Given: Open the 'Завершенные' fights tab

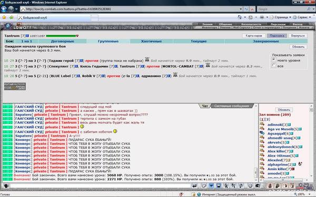Looking at the screenshot, I should tap(266, 41).
